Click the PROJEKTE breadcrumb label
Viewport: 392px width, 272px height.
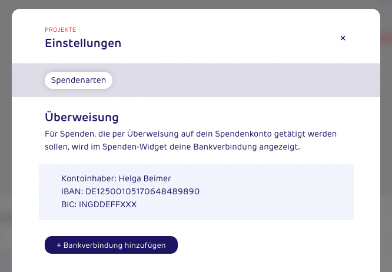tap(61, 30)
